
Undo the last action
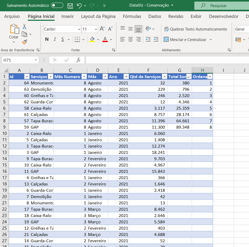[79, 6]
